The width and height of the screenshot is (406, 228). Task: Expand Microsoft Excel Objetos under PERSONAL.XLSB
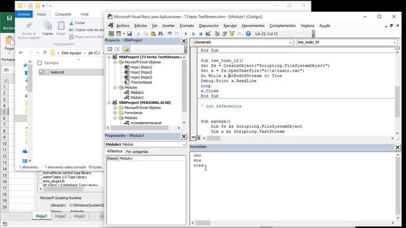[x=115, y=108]
